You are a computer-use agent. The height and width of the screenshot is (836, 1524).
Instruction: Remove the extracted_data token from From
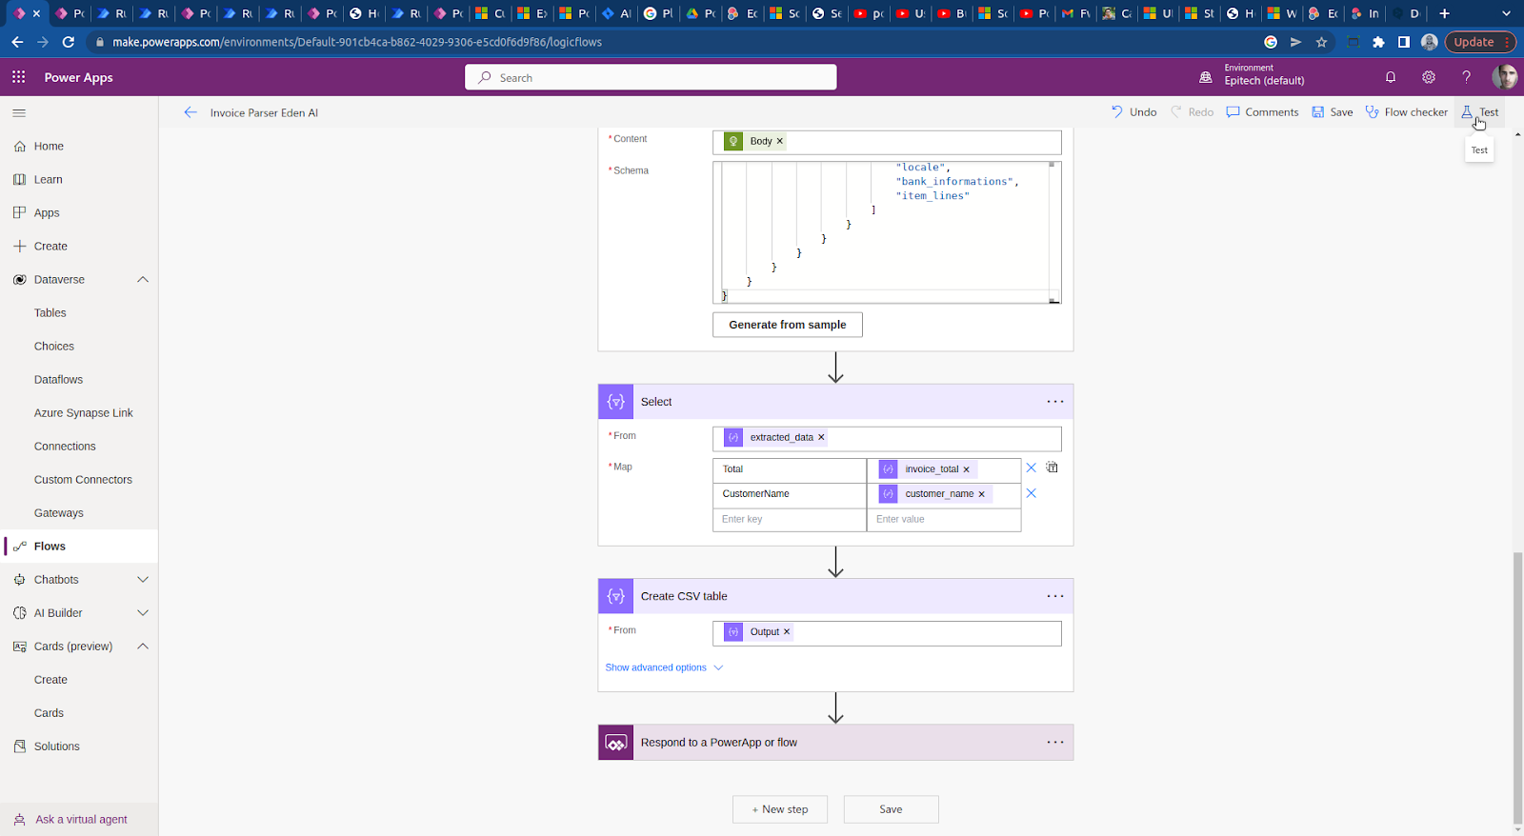[x=821, y=437]
